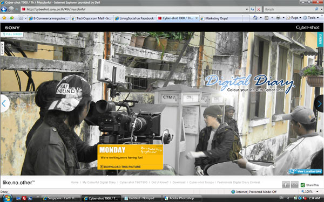This screenshot has width=324, height=202.
Task: Close the Cyber-shot T900 tab
Action: 197,18
